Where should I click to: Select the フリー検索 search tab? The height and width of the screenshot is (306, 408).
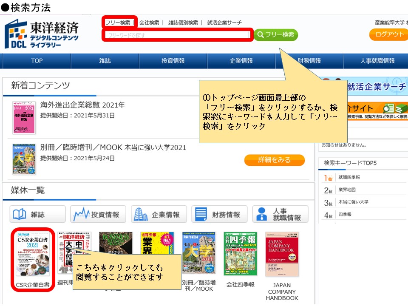118,23
